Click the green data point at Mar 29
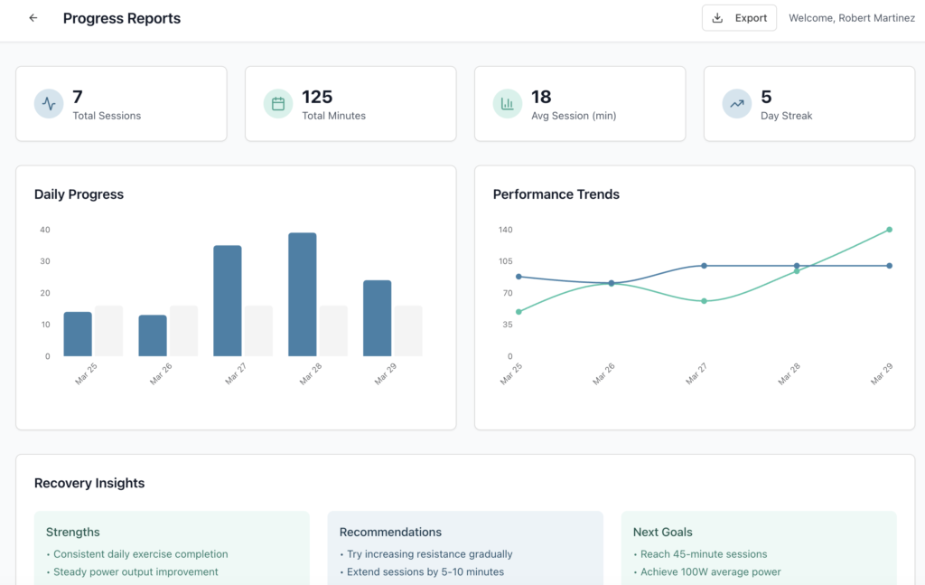Image resolution: width=925 pixels, height=585 pixels. (890, 230)
